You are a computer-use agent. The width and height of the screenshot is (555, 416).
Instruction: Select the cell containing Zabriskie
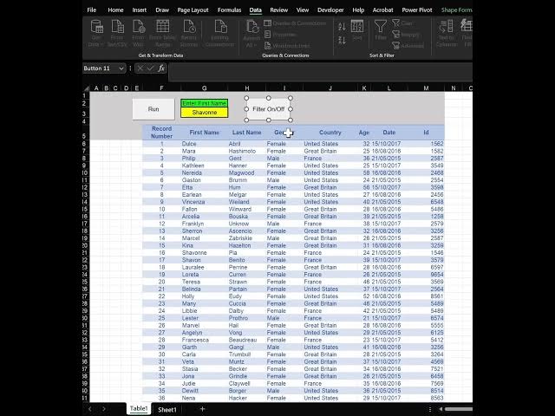pos(246,238)
